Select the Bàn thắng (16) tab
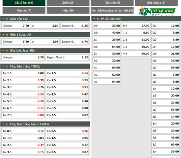 (156, 3)
